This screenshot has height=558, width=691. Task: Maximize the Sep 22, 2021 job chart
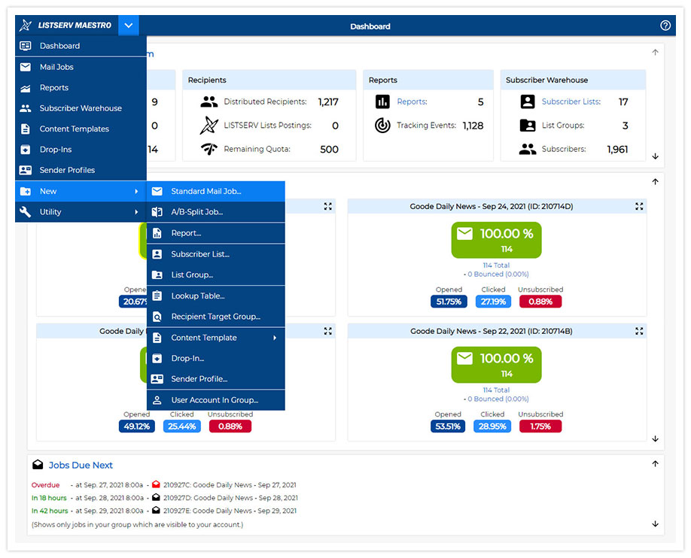(x=639, y=331)
